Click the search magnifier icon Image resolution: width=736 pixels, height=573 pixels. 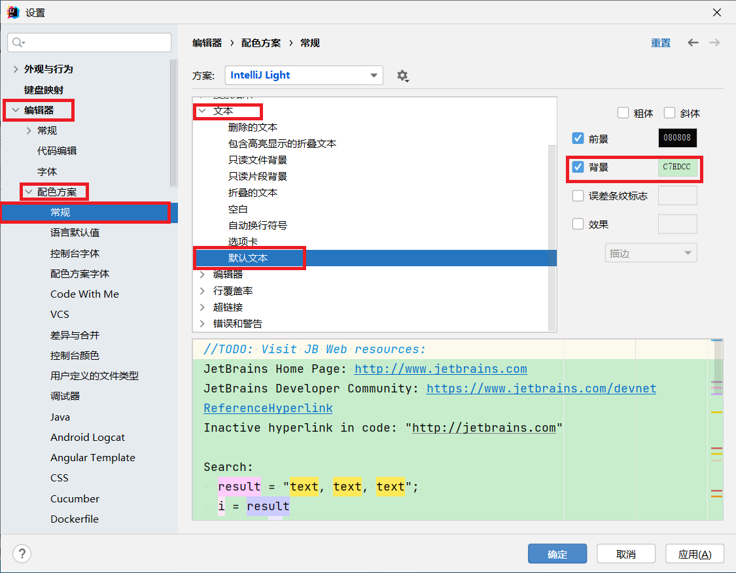point(18,43)
